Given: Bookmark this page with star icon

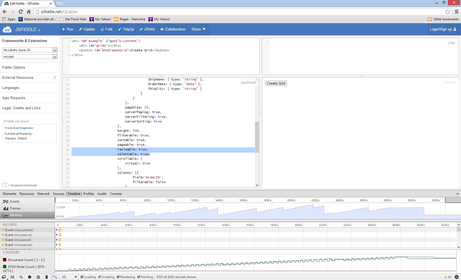Looking at the screenshot, I should [x=448, y=12].
